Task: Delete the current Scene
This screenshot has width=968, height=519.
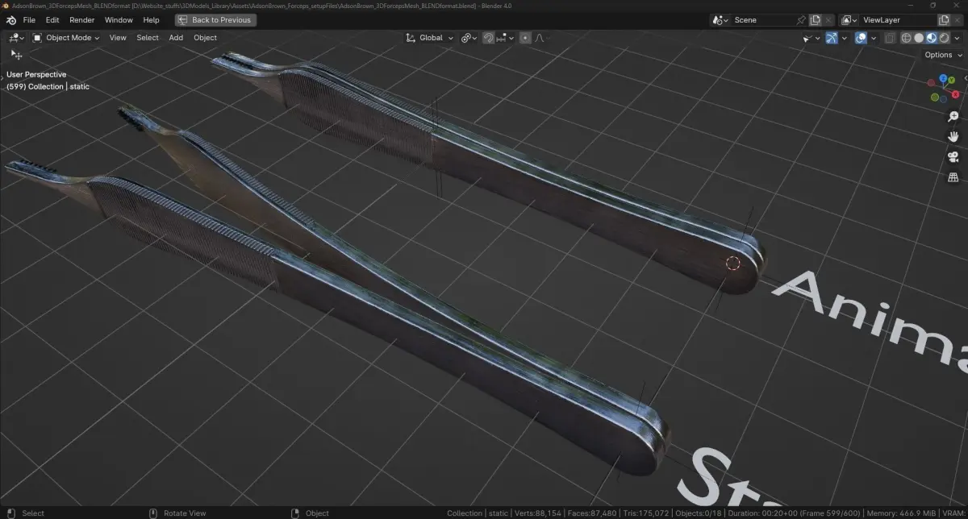Action: (828, 19)
